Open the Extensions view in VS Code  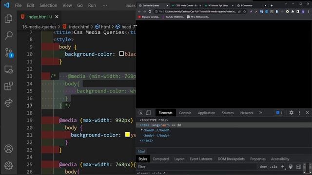pyautogui.click(x=9, y=86)
